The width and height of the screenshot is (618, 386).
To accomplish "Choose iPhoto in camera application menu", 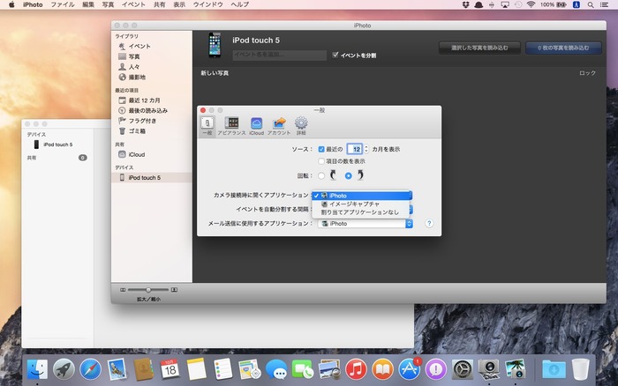I will 361,196.
